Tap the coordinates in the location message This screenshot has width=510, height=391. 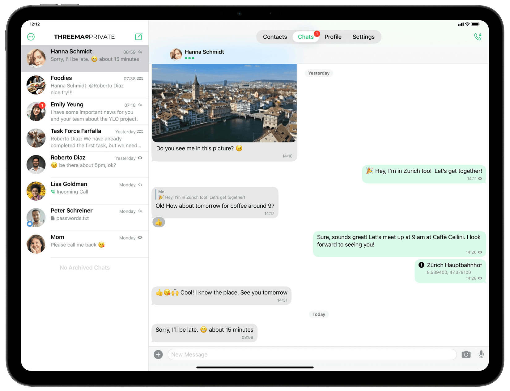pos(448,272)
